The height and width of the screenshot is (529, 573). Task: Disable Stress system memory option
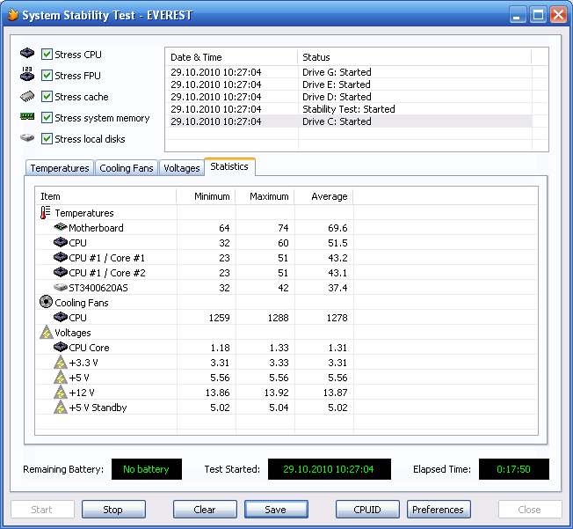pos(47,118)
